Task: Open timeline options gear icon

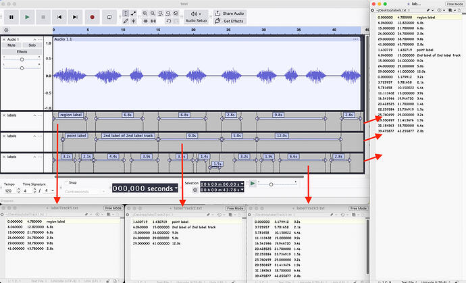Action: pyautogui.click(x=6, y=30)
